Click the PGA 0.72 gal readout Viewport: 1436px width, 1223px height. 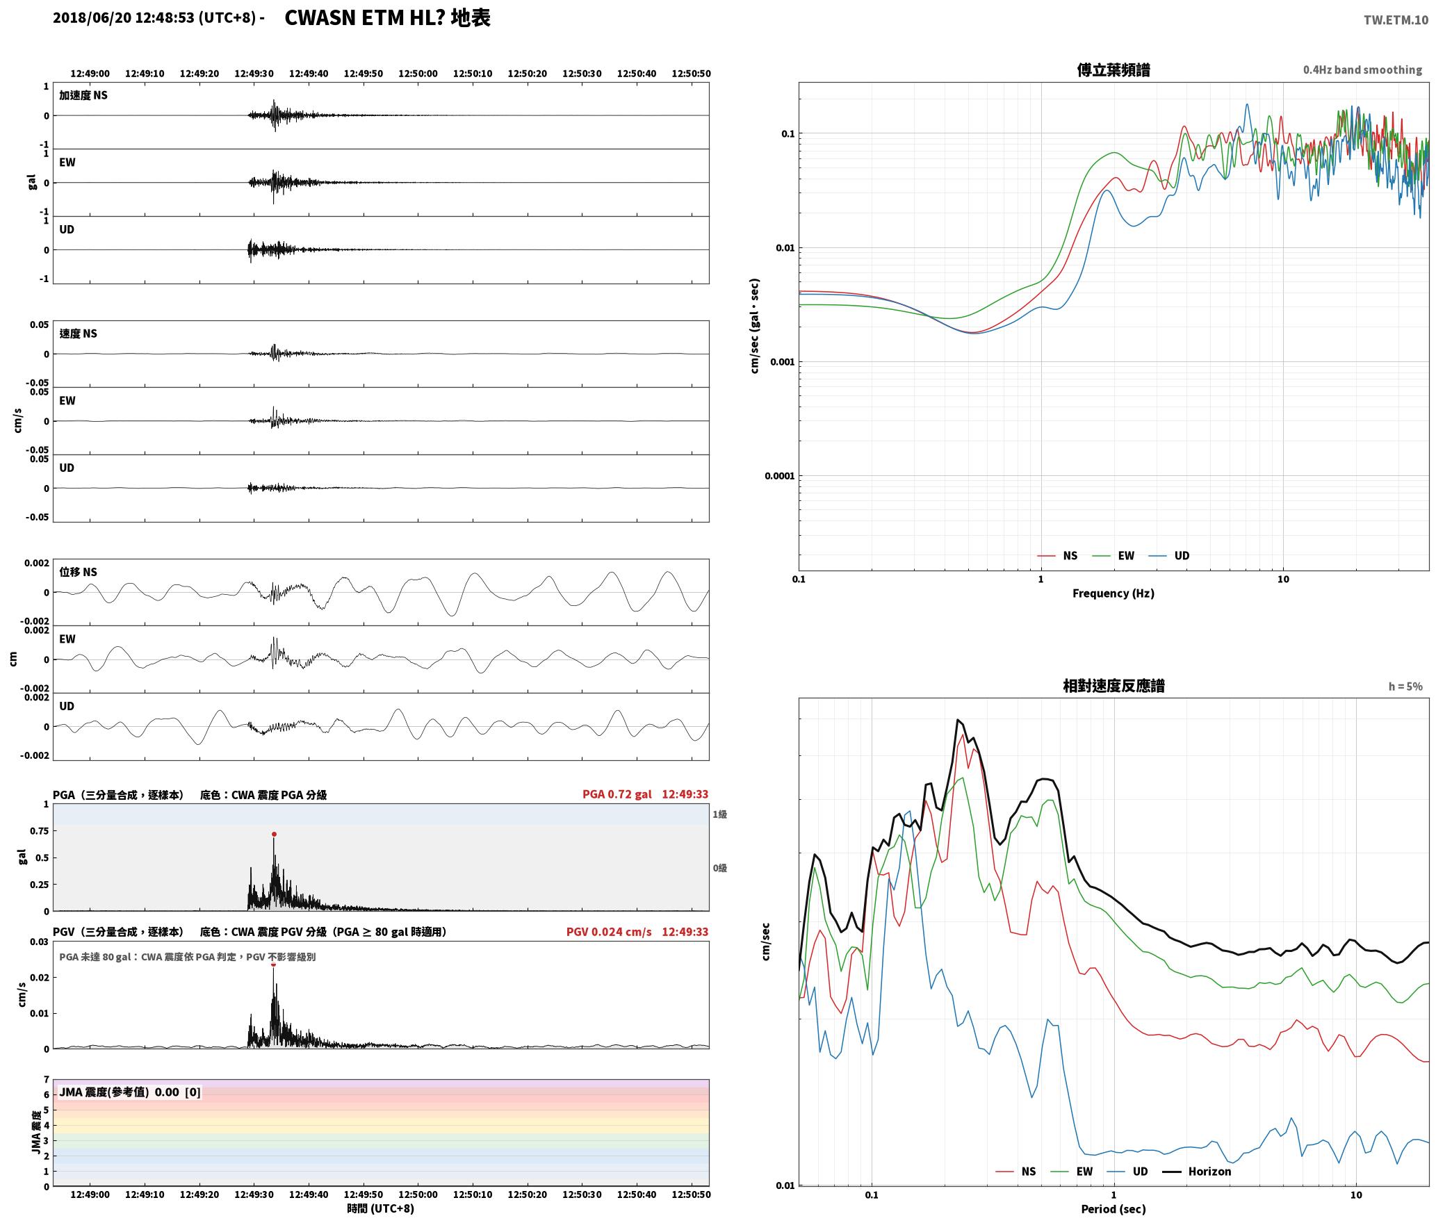click(x=617, y=794)
